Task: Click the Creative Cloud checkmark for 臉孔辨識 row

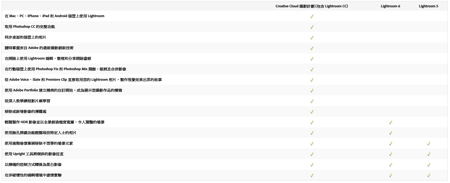Action: point(312,133)
